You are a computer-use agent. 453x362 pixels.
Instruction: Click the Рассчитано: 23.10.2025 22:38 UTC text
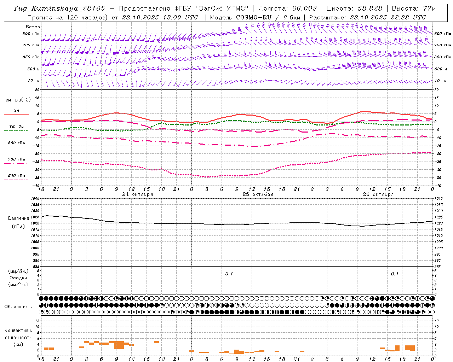click(x=367, y=17)
